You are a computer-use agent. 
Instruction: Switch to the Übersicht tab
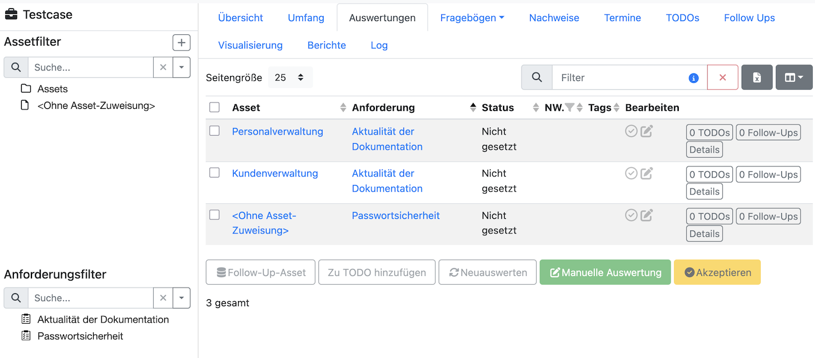point(240,17)
